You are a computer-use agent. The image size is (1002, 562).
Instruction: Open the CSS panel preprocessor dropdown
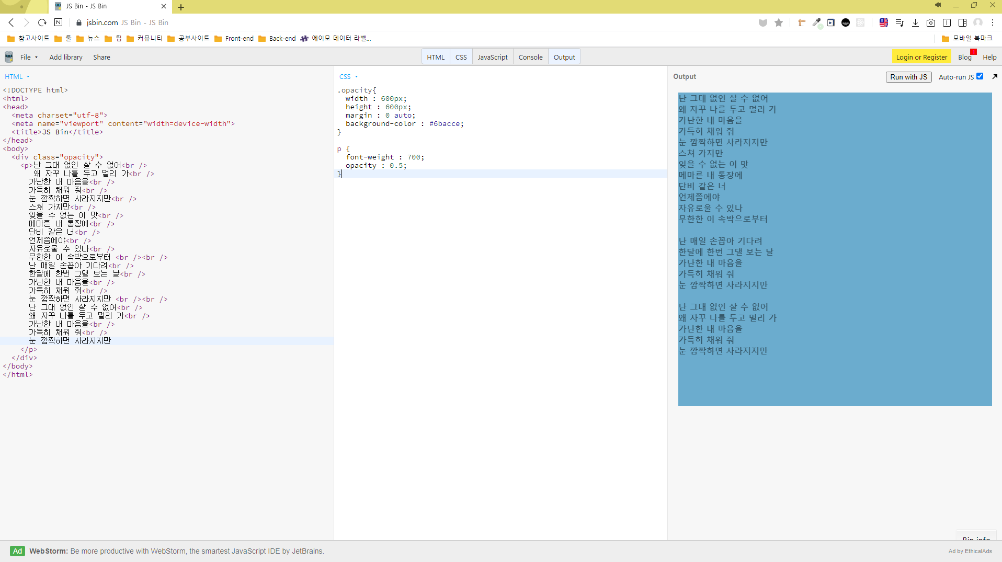tap(348, 76)
